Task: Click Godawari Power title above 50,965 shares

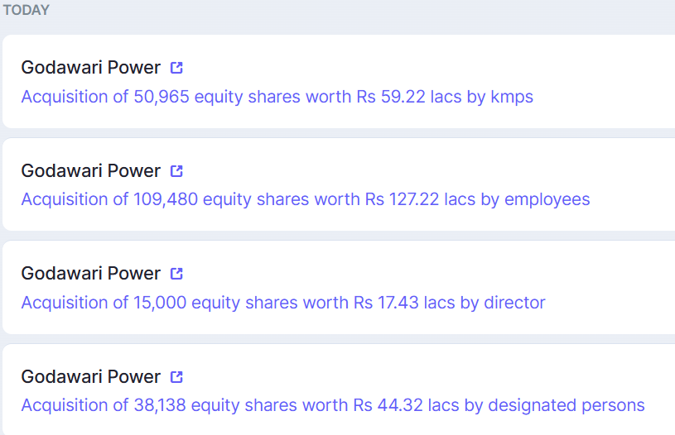Action: (x=90, y=68)
